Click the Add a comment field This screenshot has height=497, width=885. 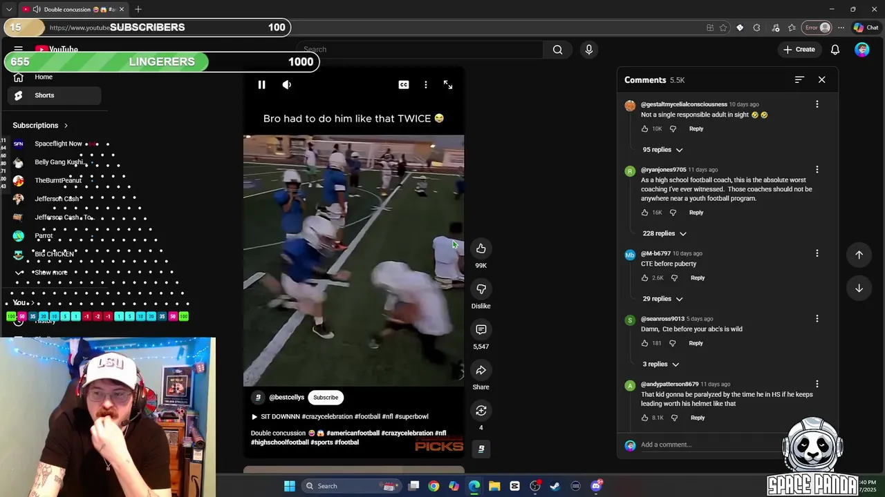pos(712,445)
